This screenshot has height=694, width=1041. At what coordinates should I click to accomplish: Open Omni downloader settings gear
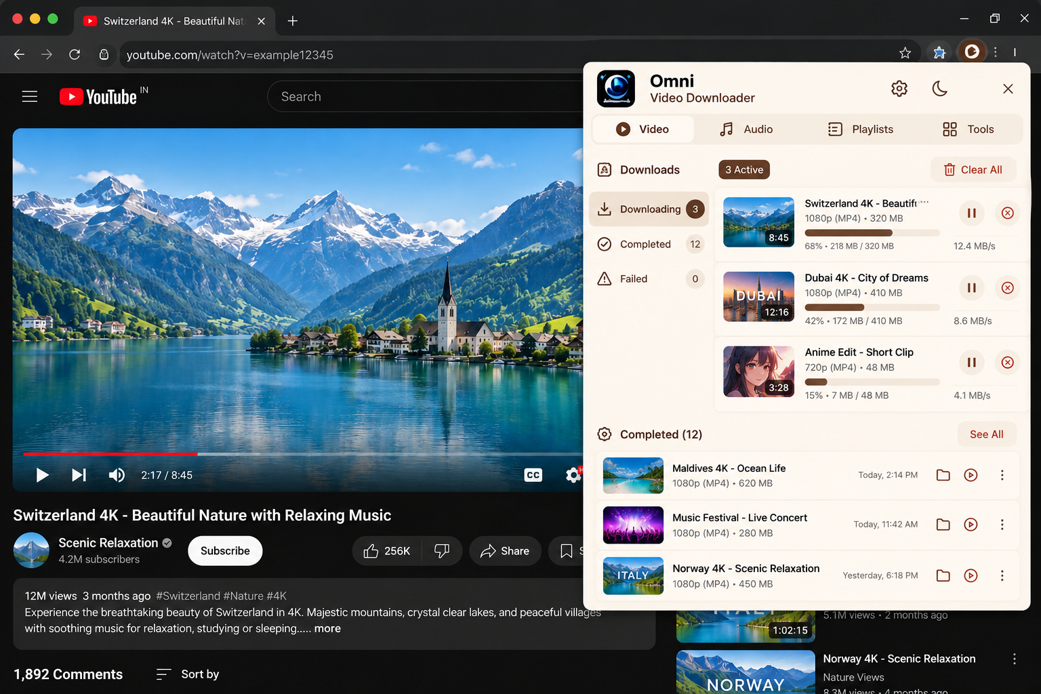tap(899, 89)
